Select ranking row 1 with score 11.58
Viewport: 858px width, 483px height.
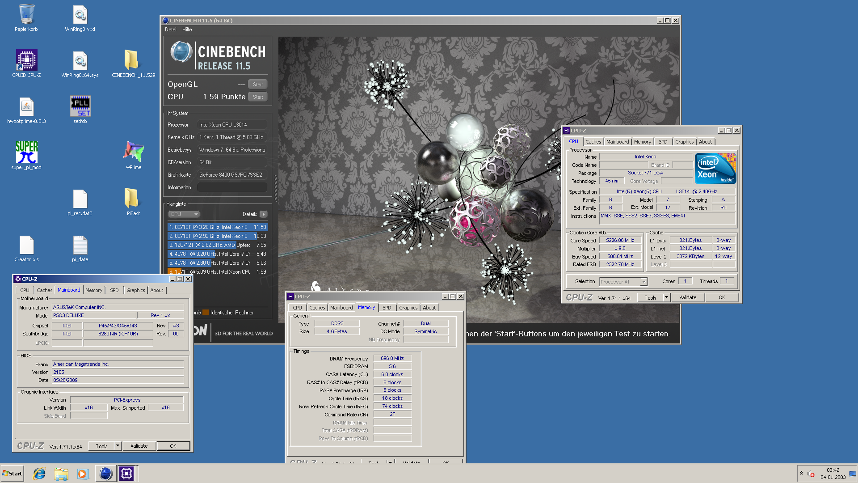[x=218, y=227]
